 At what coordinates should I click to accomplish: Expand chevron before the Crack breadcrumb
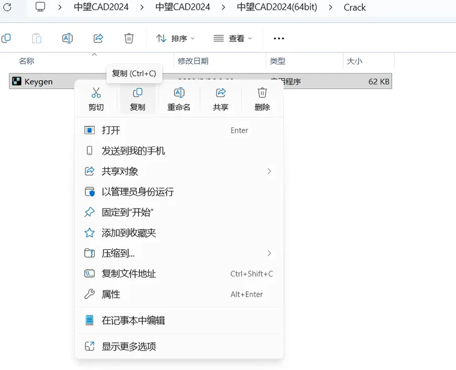[x=330, y=7]
